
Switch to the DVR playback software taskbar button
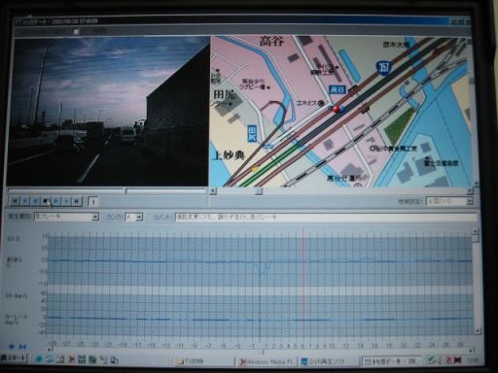(x=328, y=361)
